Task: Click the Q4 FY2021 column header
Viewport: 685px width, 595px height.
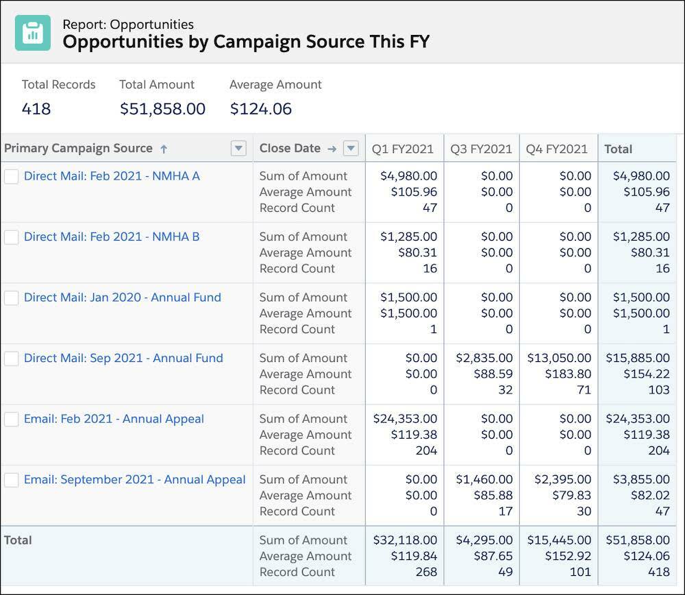Action: point(556,148)
